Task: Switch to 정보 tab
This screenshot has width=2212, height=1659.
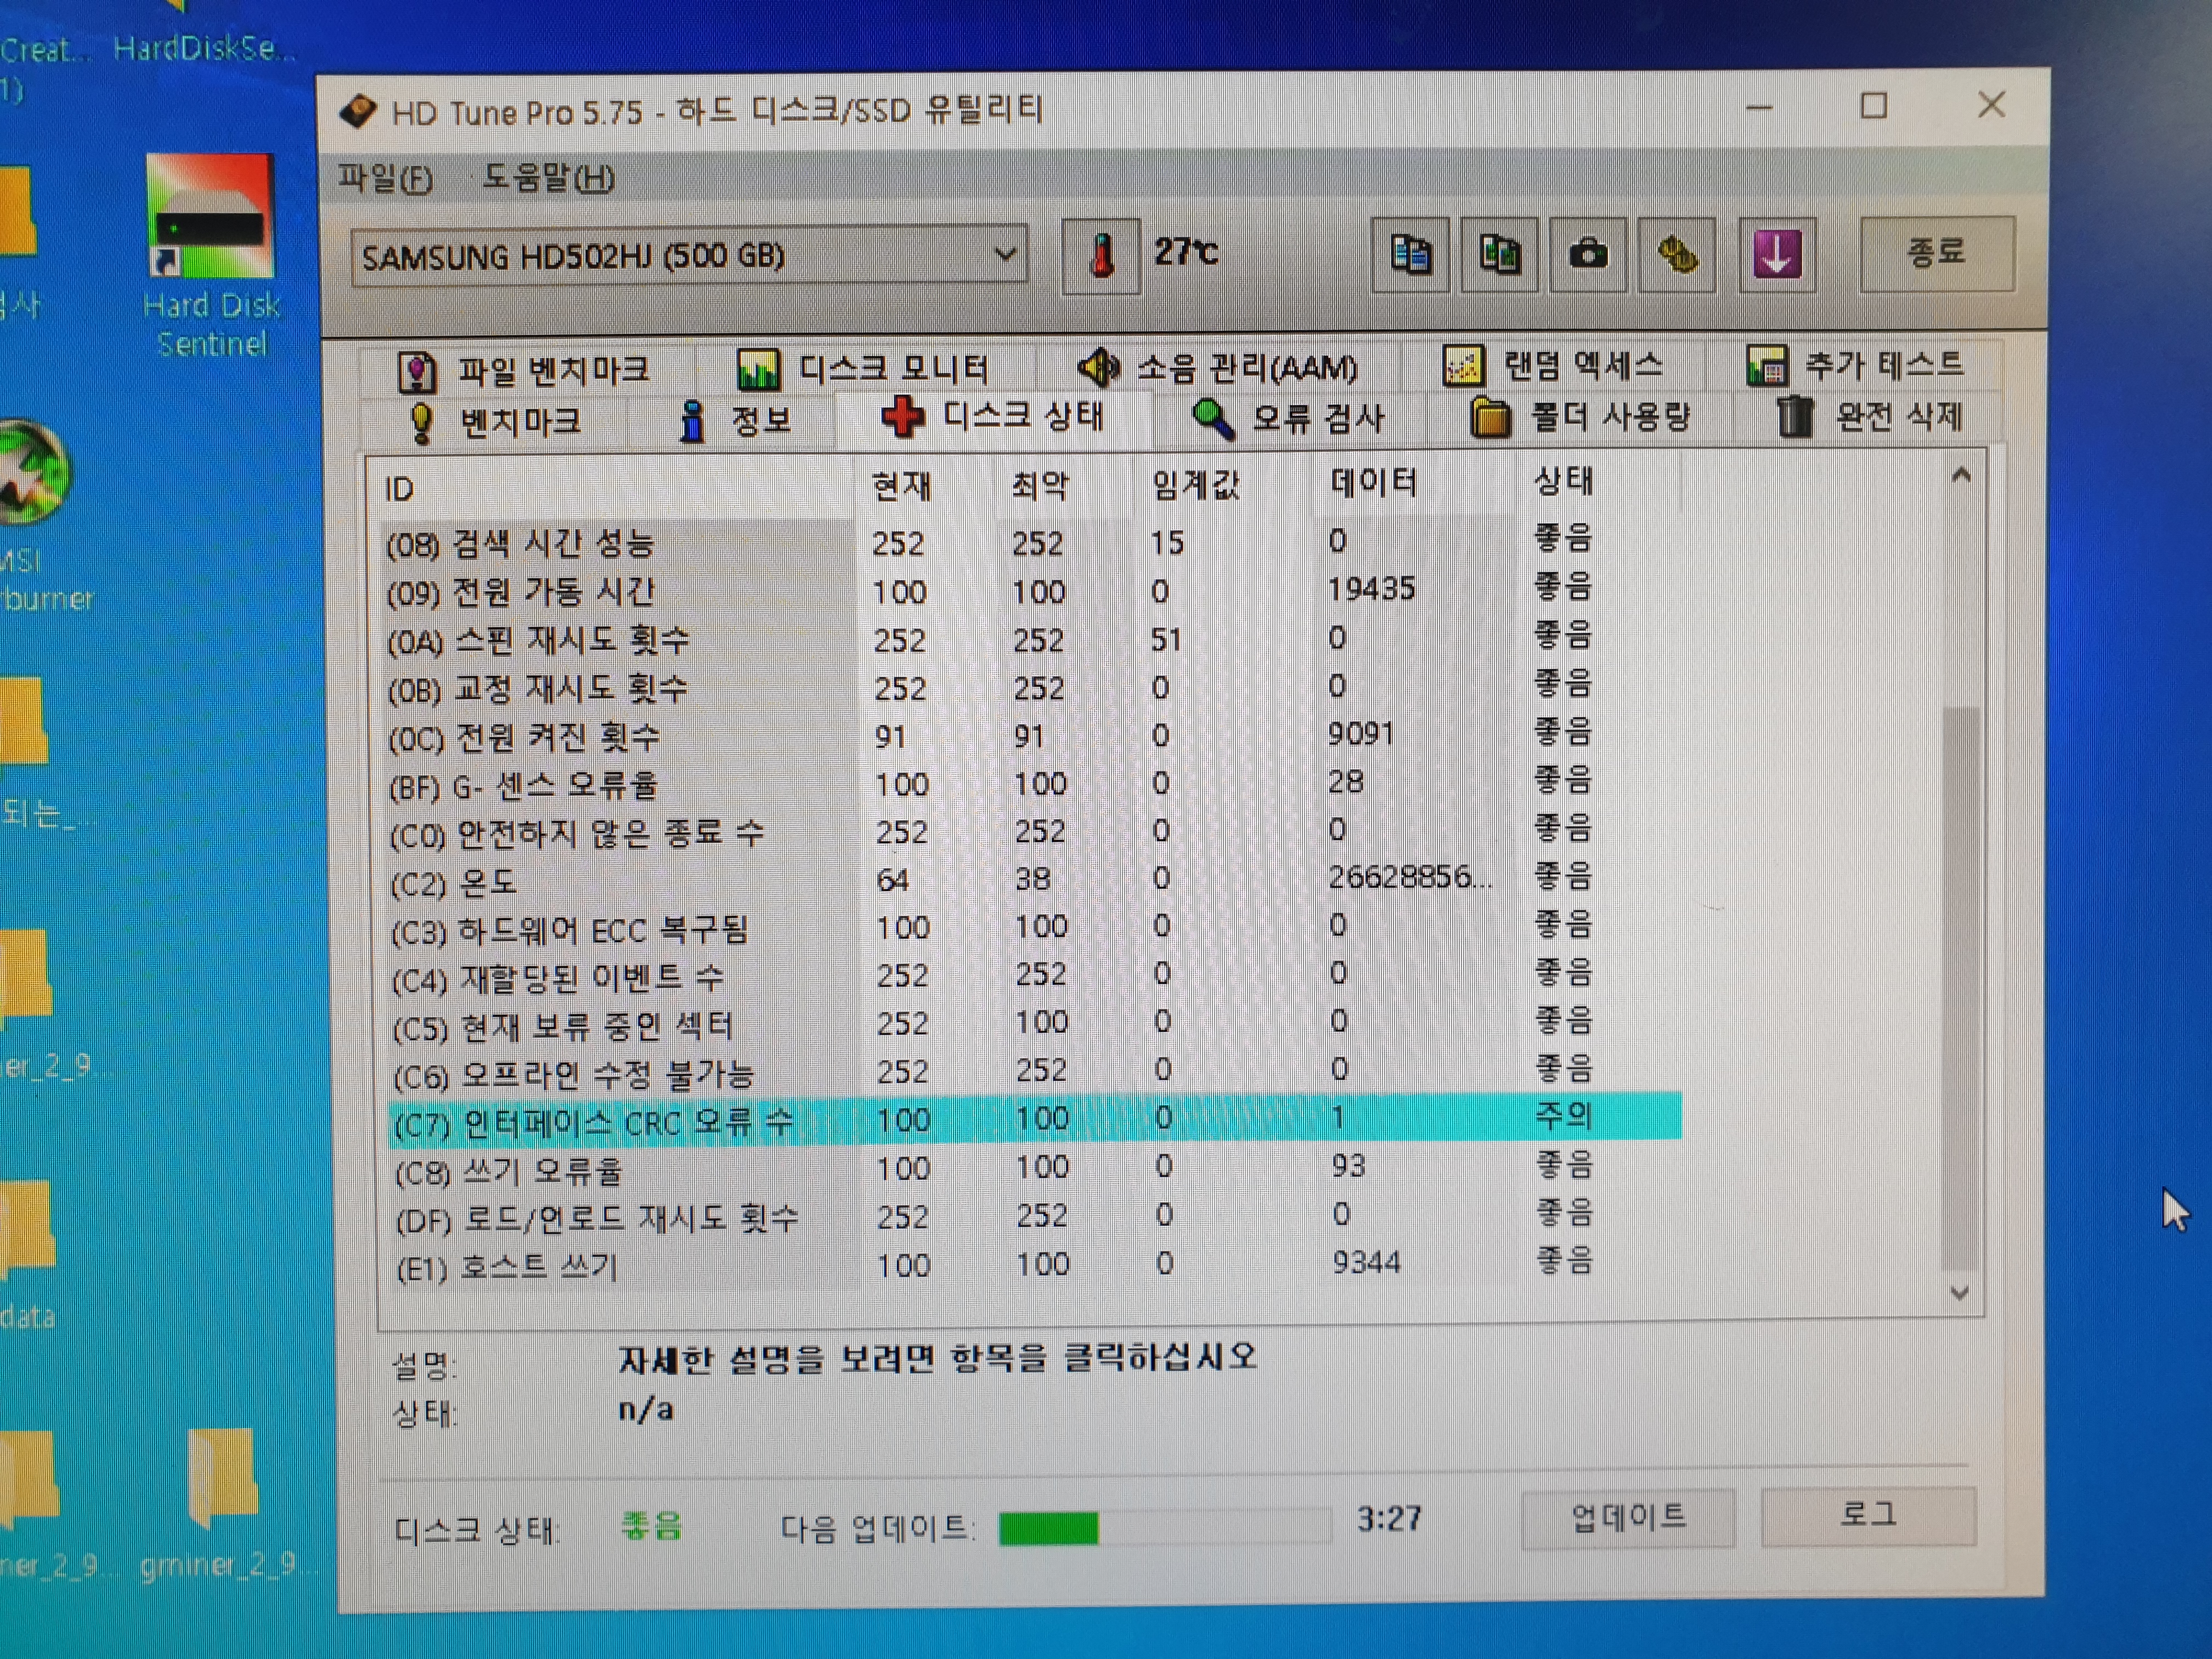Action: 735,420
